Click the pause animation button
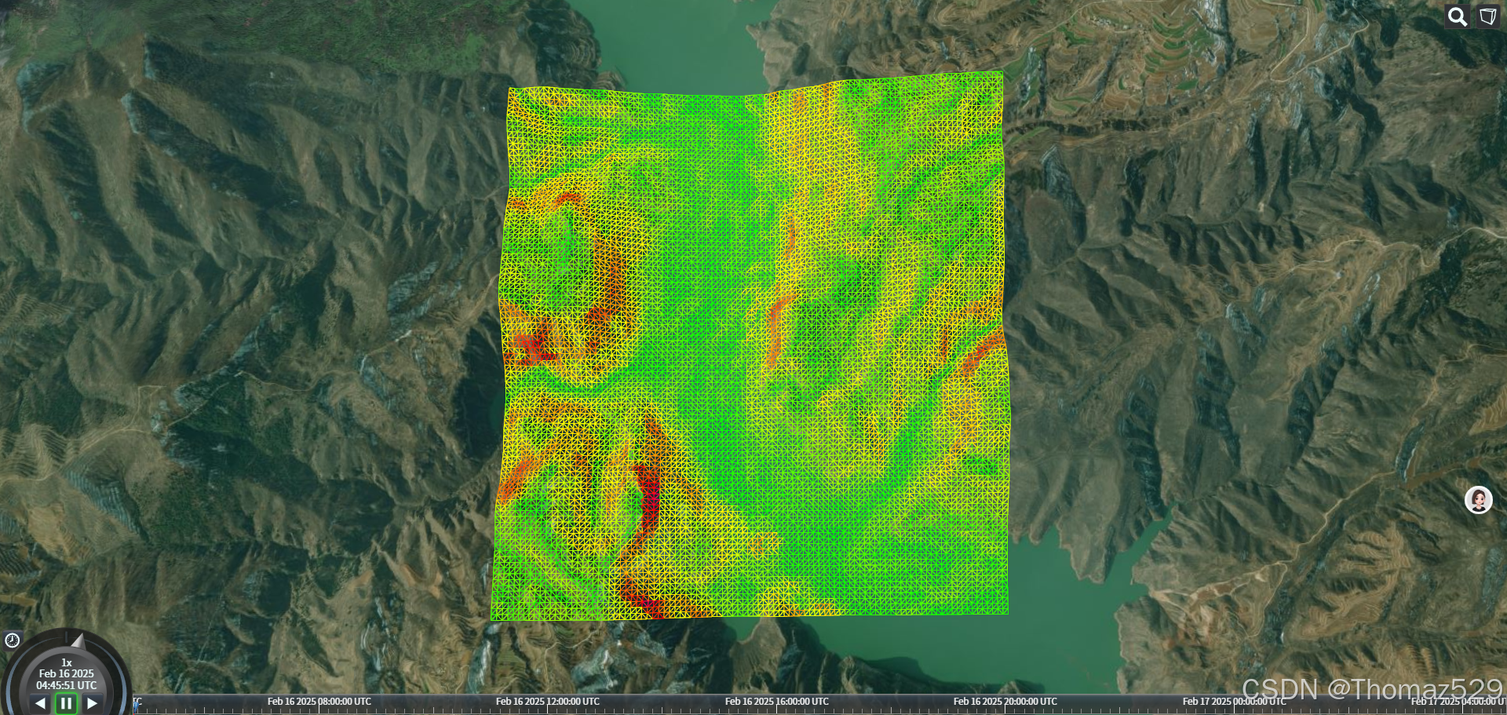This screenshot has width=1507, height=715. click(66, 703)
